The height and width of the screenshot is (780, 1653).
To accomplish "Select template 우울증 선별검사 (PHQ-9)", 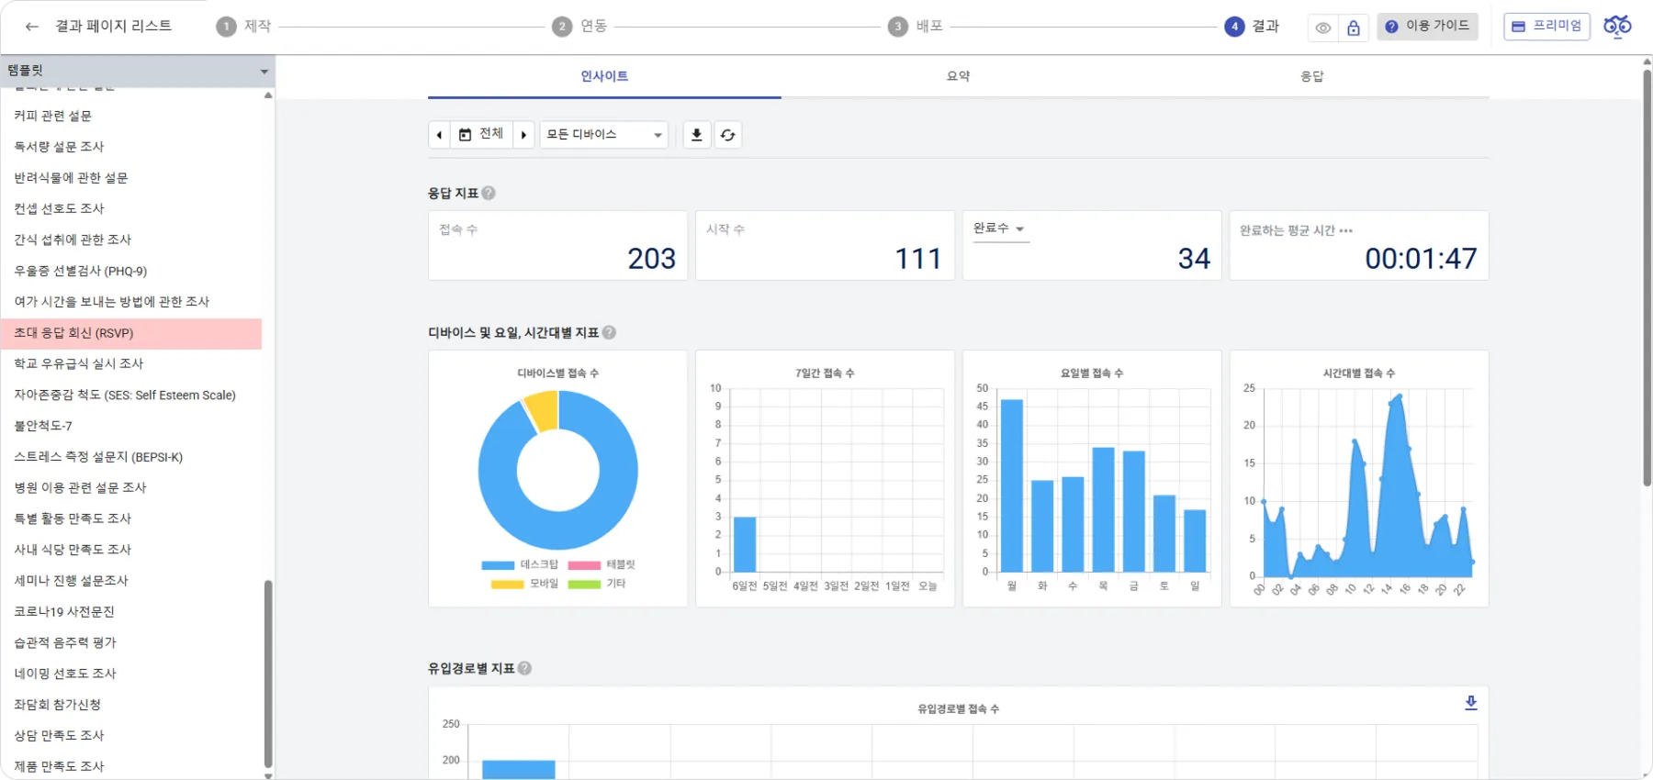I will [x=131, y=271].
